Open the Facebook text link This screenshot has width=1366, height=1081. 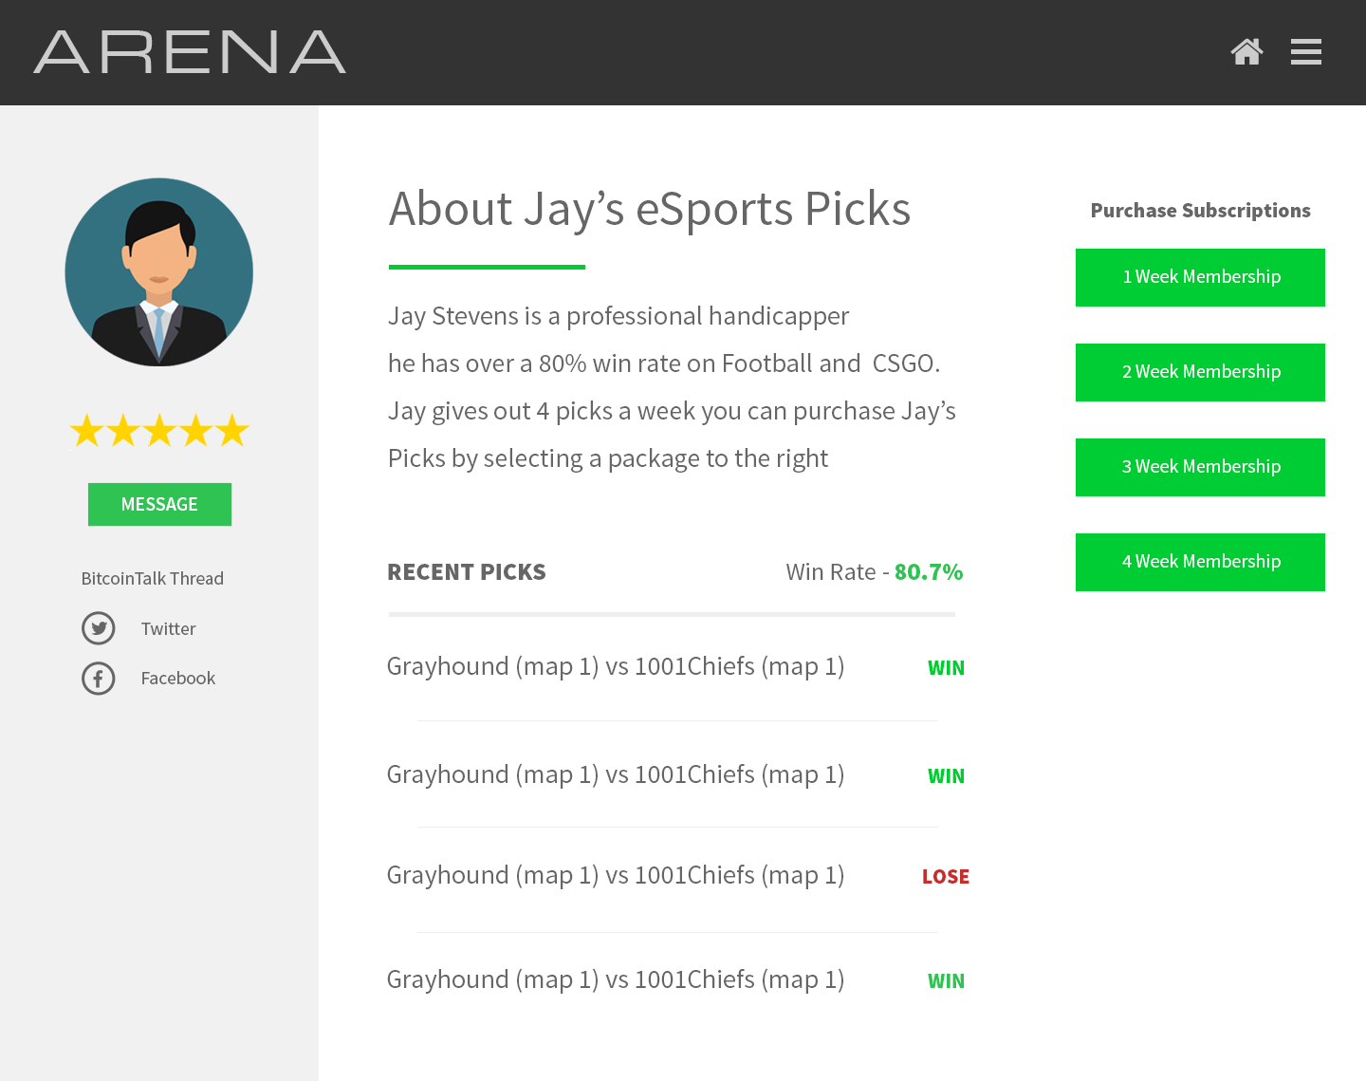click(177, 678)
